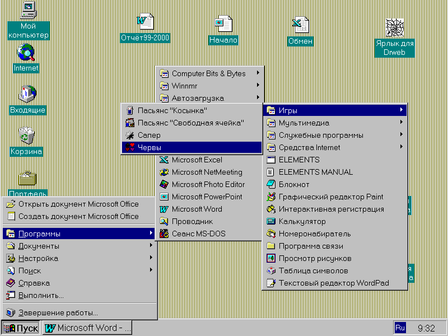Click the Microsoft PowerPoint icon in menu
This screenshot has height=336, width=448.
tap(164, 197)
